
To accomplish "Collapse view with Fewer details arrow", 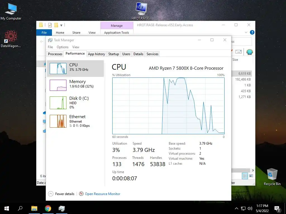I will point(51,194).
